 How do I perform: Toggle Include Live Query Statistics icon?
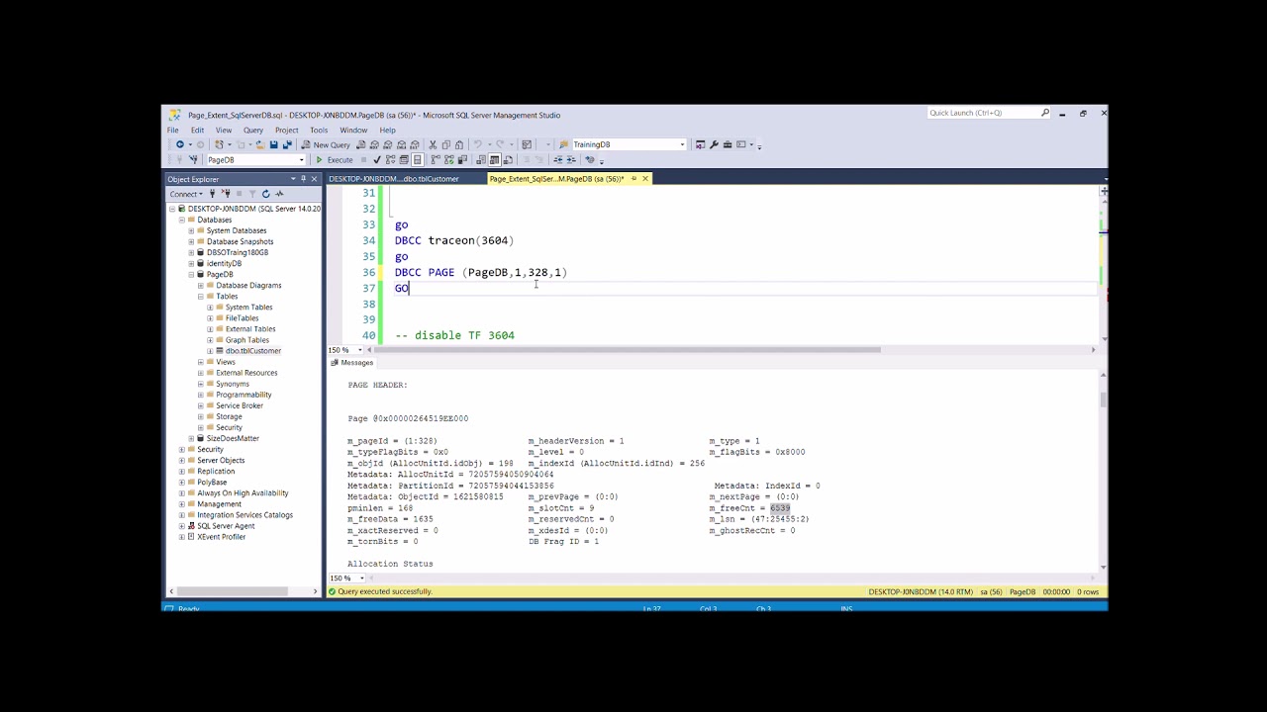click(448, 159)
